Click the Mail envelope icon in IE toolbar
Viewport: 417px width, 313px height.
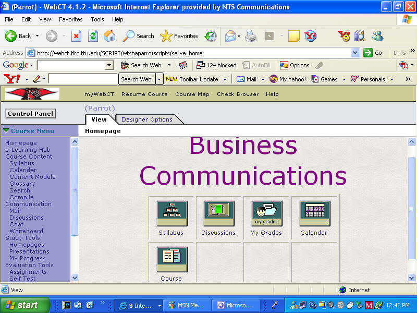(230, 36)
